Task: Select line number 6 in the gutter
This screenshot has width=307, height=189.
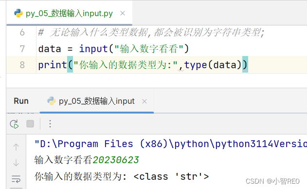Action: (22, 32)
